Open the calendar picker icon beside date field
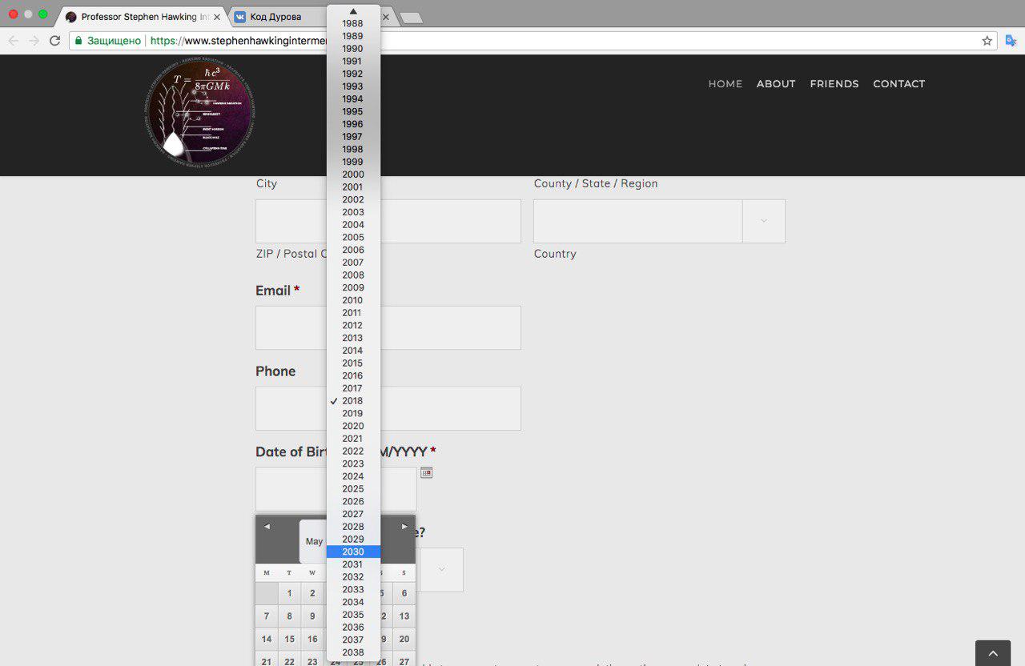 point(427,473)
